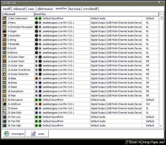This screenshot has width=166, height=145.
Task: Toggle orange right speaker dot for KickDrum
Action: tap(40, 104)
